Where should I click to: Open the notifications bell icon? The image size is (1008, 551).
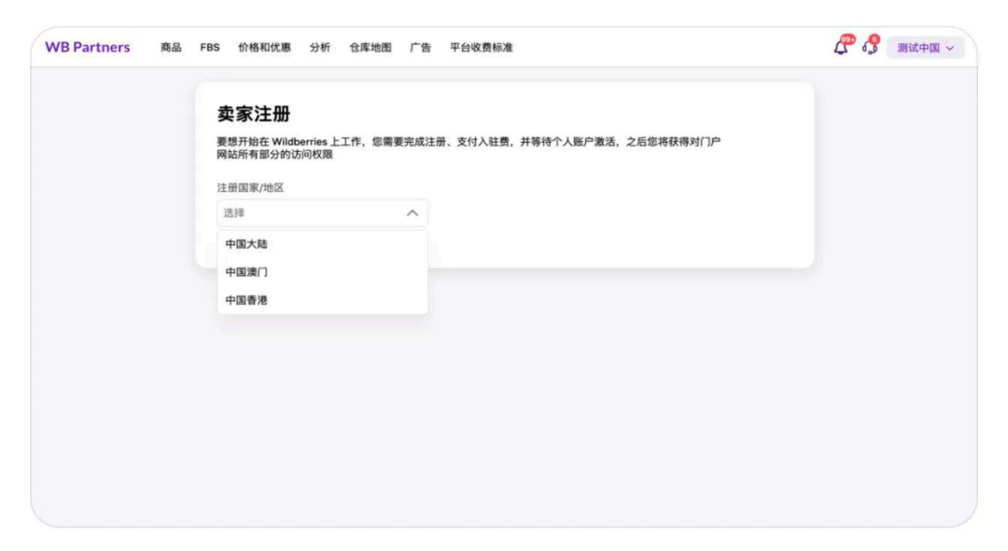coord(840,48)
